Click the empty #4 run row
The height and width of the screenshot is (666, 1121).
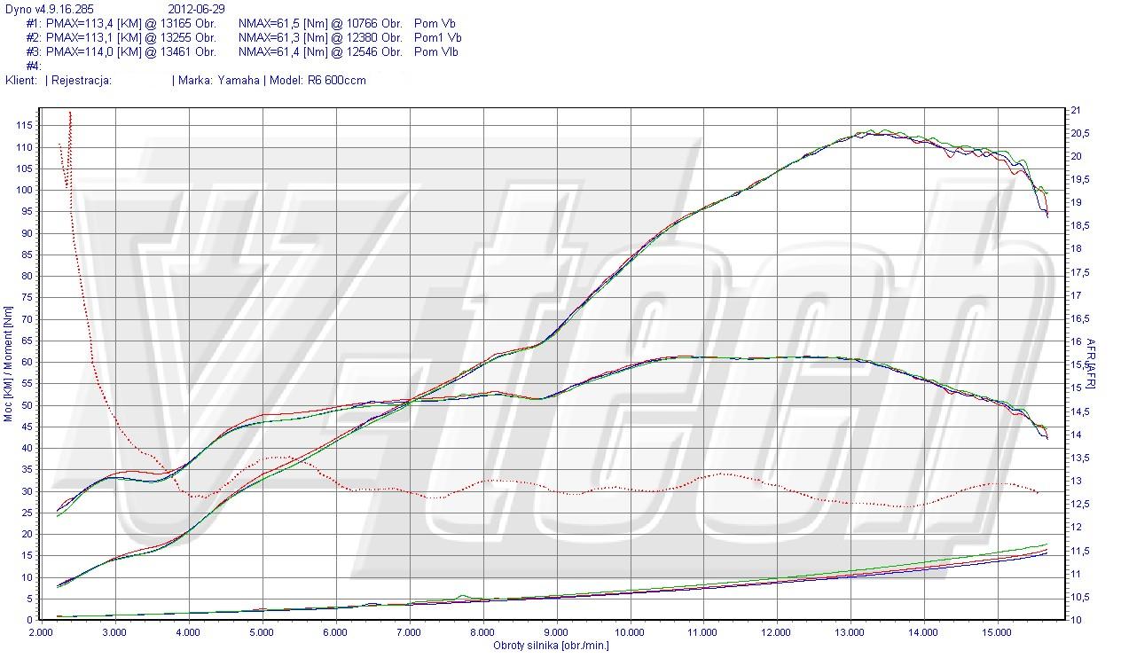coord(34,66)
